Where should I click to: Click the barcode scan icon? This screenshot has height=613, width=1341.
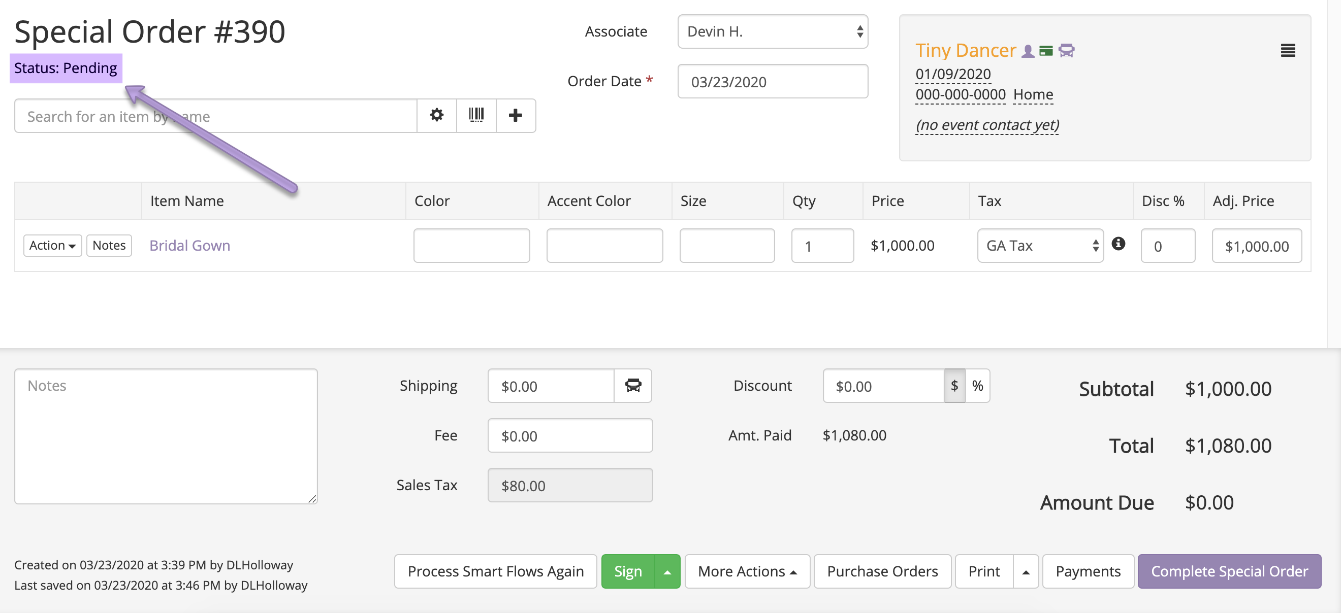click(x=476, y=115)
